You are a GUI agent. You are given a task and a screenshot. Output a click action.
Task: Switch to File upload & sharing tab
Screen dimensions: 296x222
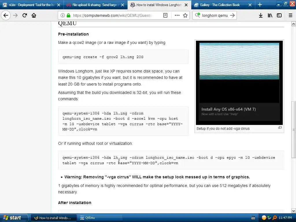95,5
